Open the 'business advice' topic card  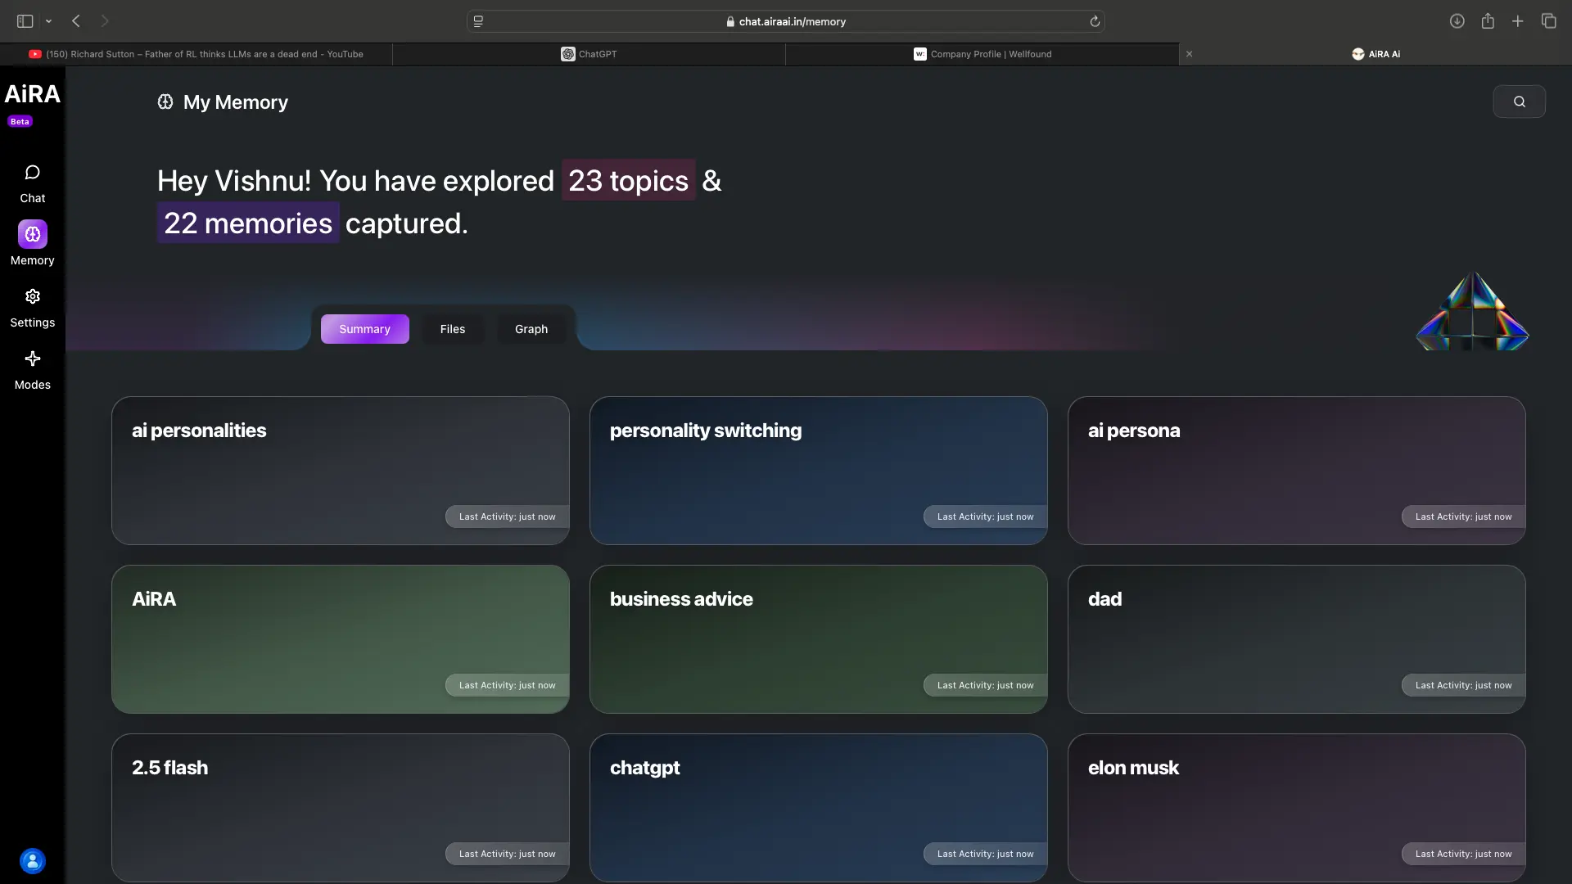[x=818, y=639]
